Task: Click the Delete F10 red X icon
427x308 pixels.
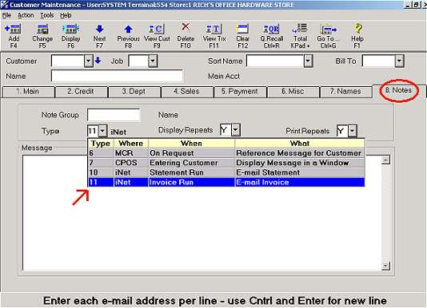Action: (186, 26)
